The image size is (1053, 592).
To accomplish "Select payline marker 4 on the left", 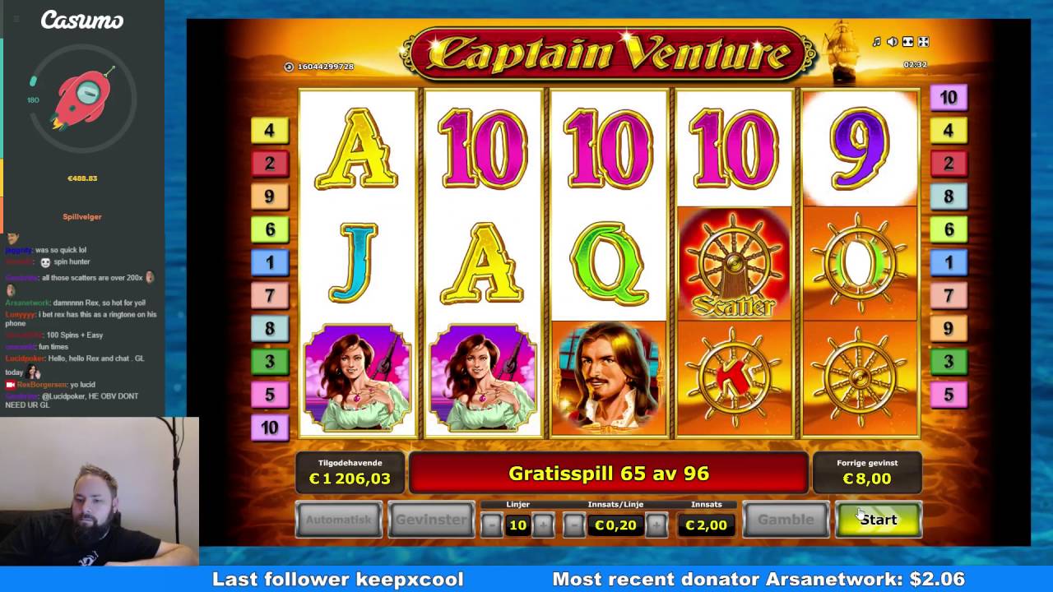I will point(269,130).
